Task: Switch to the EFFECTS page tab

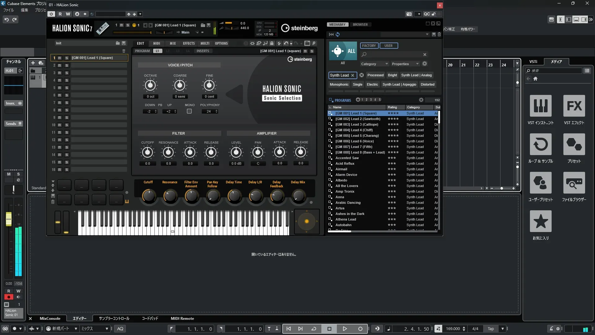Action: 188,43
